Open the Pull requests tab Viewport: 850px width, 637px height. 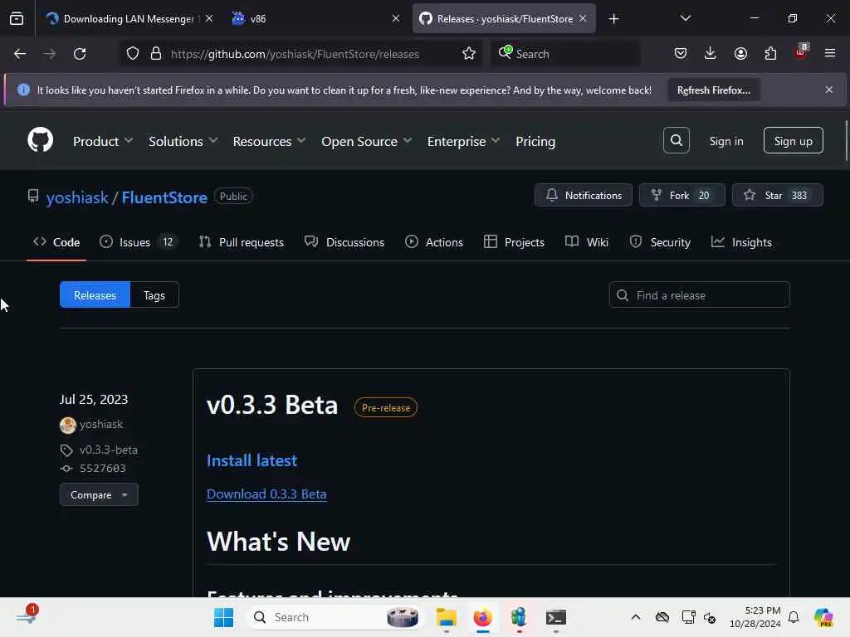(x=242, y=242)
